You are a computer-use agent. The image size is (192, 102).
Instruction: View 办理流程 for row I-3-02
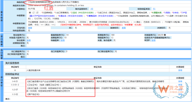pyautogui.click(x=180, y=94)
